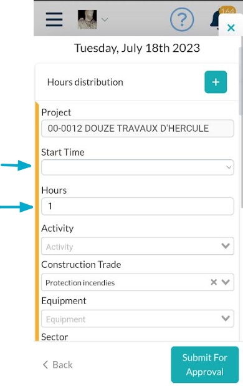Click the vertical scrollbar on the right

(x=241, y=81)
